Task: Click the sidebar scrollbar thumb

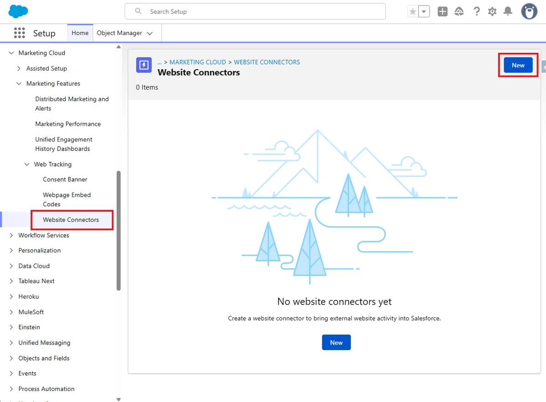Action: (119, 230)
